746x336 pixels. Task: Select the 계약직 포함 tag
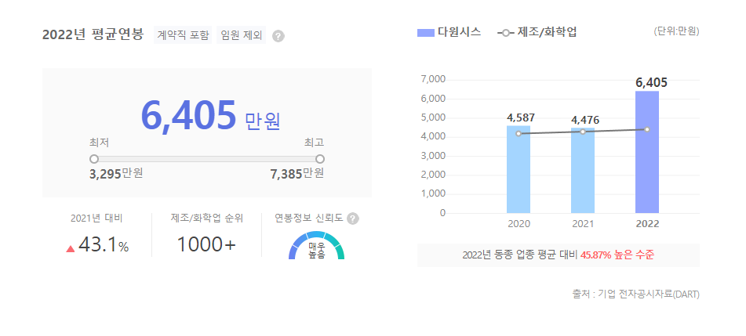point(183,35)
